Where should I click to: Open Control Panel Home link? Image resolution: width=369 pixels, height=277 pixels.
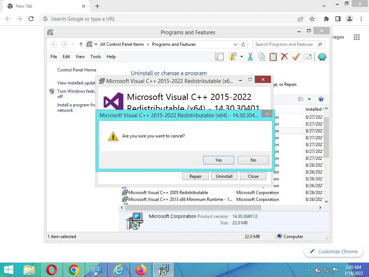coord(77,70)
